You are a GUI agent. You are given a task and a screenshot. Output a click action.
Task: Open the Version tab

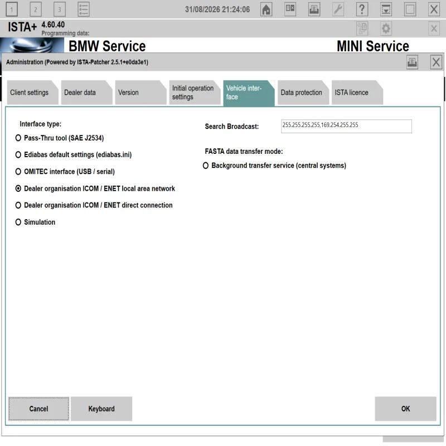pyautogui.click(x=140, y=93)
